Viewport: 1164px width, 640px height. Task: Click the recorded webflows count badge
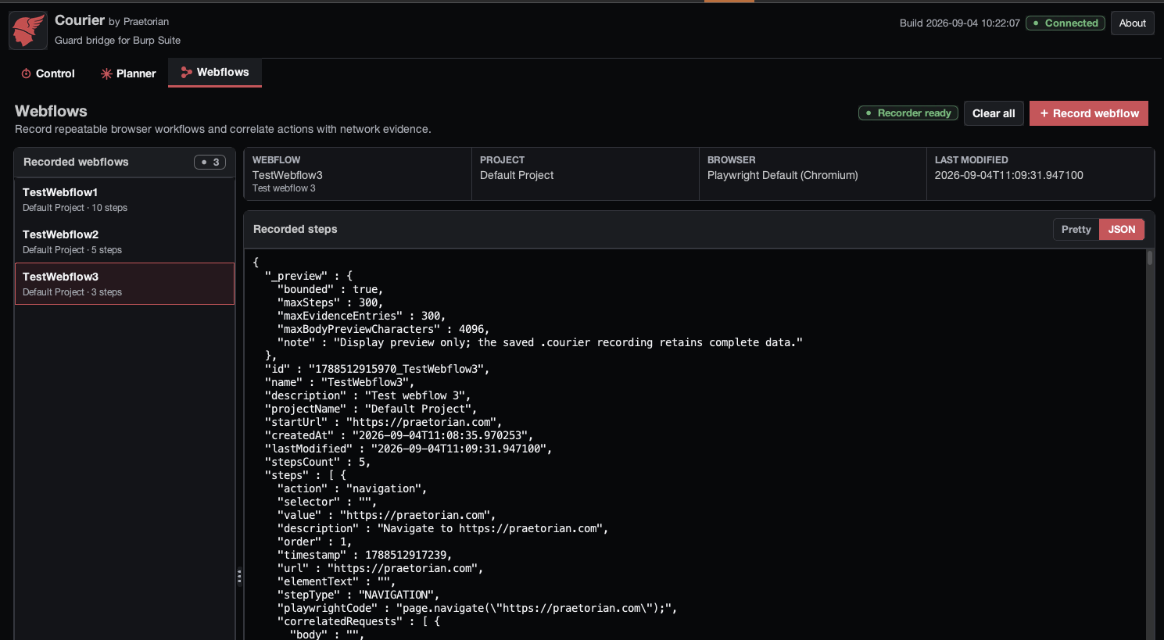point(210,162)
